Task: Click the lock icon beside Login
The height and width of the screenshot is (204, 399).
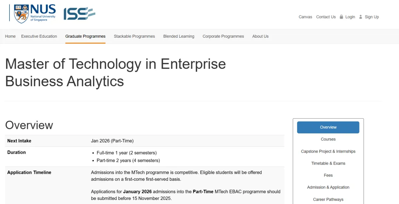Action: [341, 17]
